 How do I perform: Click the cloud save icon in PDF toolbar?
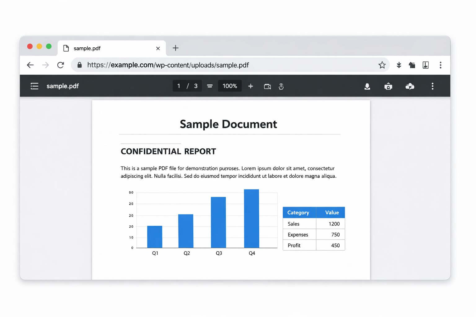pos(410,86)
